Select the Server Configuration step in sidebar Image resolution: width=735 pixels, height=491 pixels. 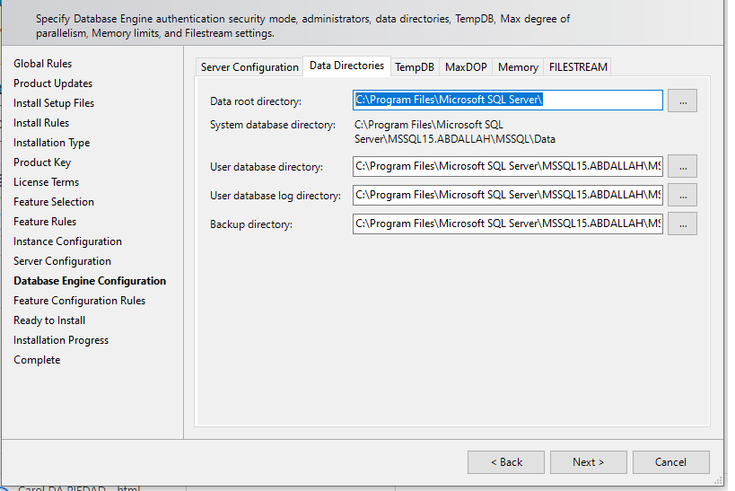[62, 261]
